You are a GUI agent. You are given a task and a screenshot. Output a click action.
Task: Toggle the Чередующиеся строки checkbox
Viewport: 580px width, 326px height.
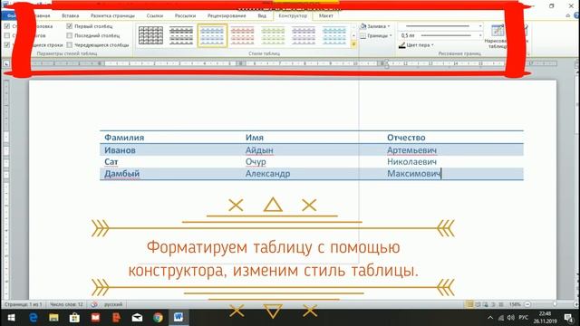coord(7,44)
